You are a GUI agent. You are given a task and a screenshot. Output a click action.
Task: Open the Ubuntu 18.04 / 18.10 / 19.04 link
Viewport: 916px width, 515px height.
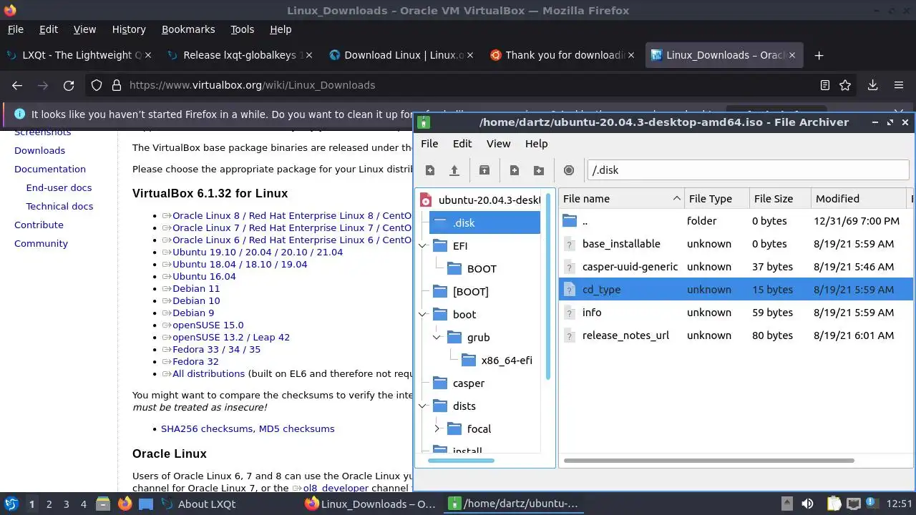[240, 264]
